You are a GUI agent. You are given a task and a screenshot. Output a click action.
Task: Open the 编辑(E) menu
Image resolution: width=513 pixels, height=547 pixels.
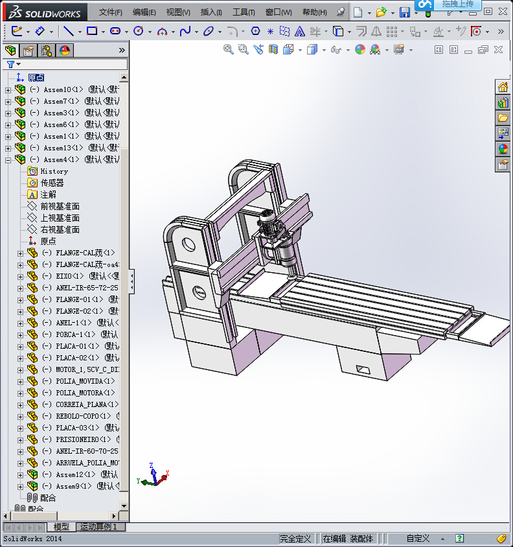144,12
